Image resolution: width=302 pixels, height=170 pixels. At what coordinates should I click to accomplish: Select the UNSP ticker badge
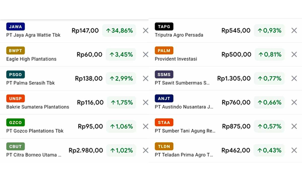click(15, 98)
